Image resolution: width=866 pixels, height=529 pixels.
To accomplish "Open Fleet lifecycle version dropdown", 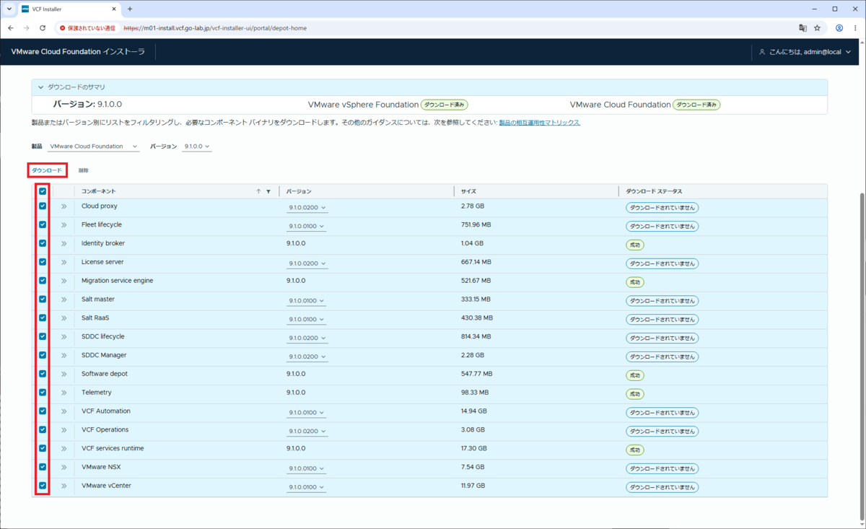I will point(307,227).
